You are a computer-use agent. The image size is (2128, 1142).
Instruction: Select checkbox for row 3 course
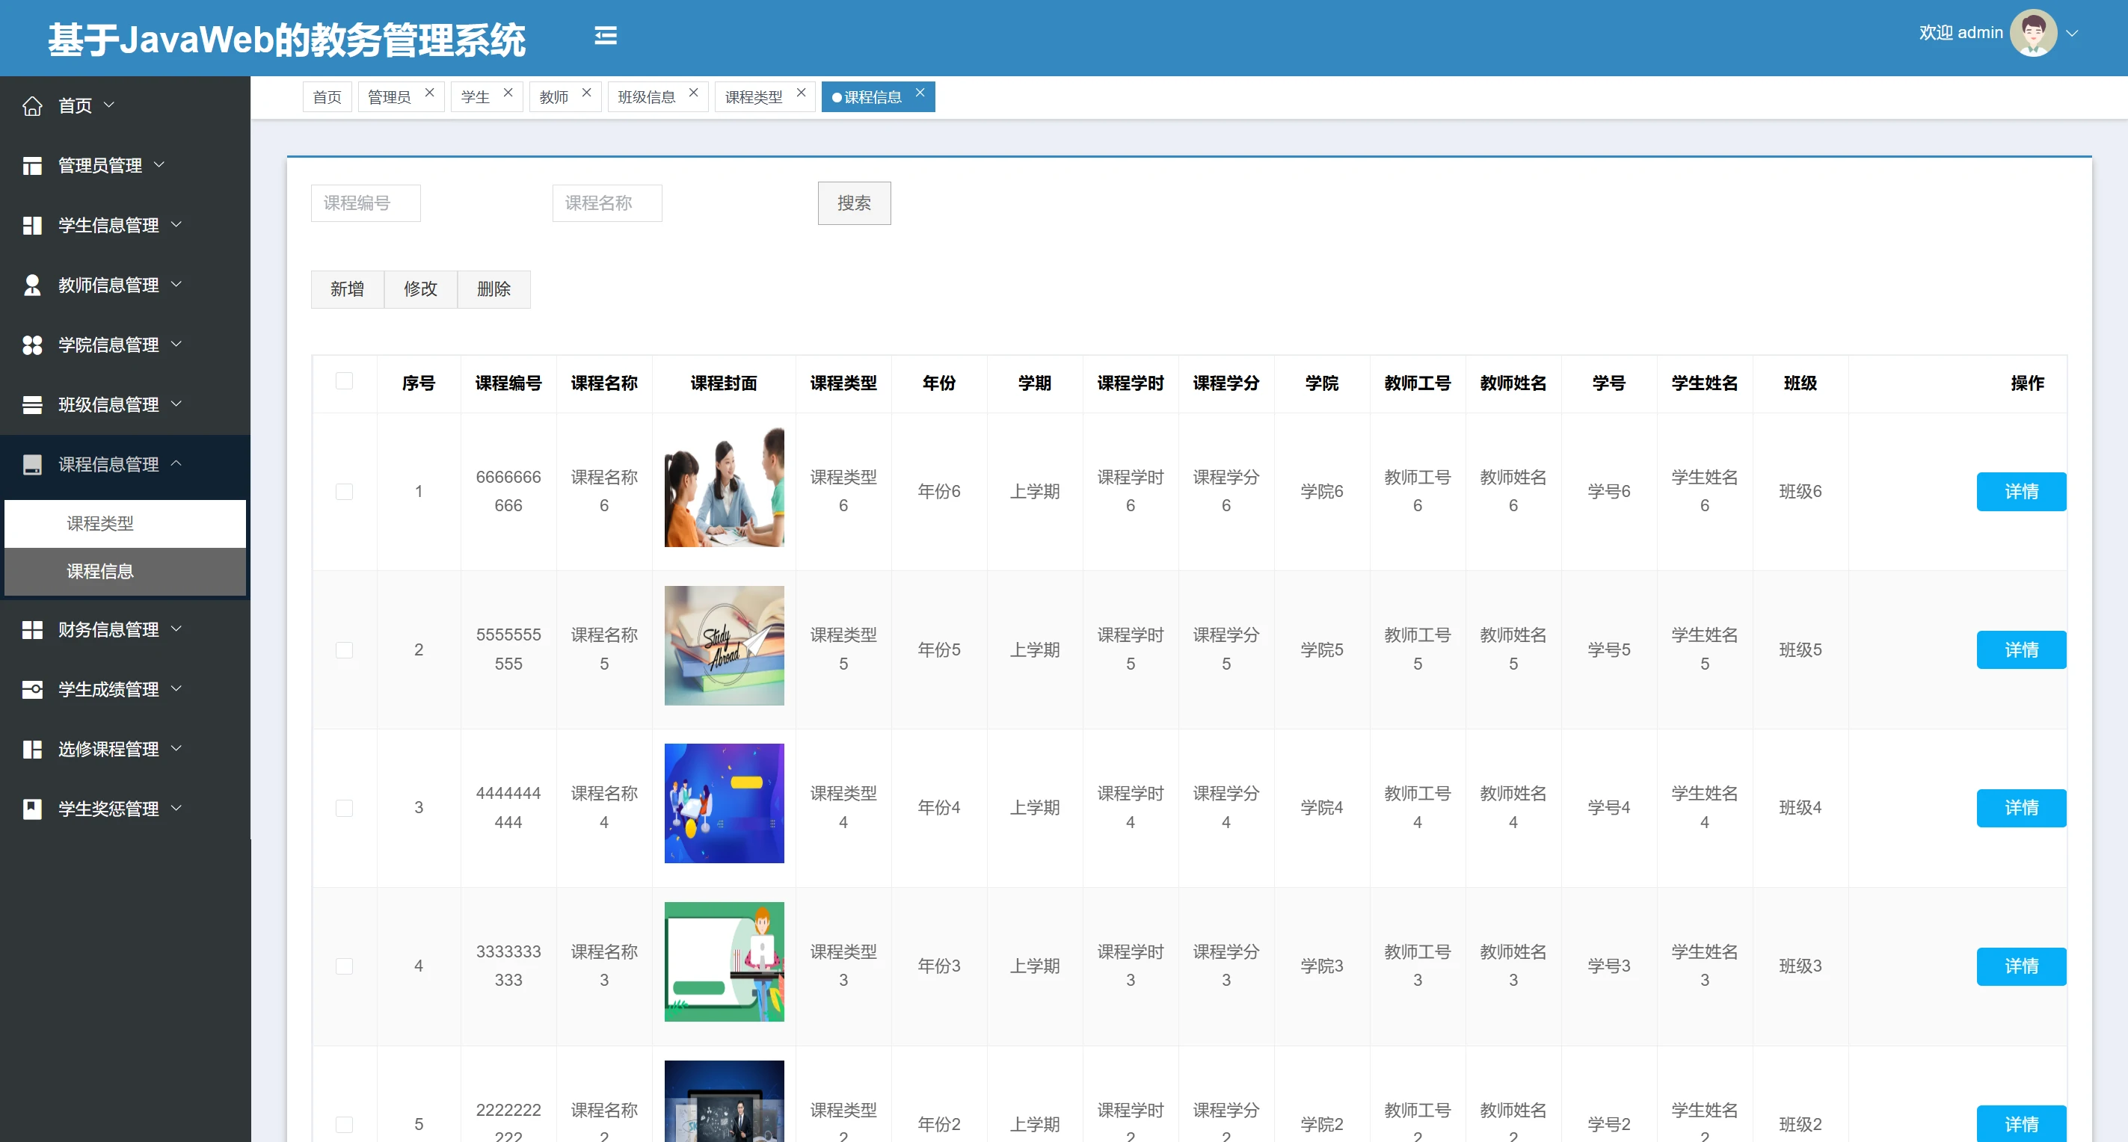345,808
